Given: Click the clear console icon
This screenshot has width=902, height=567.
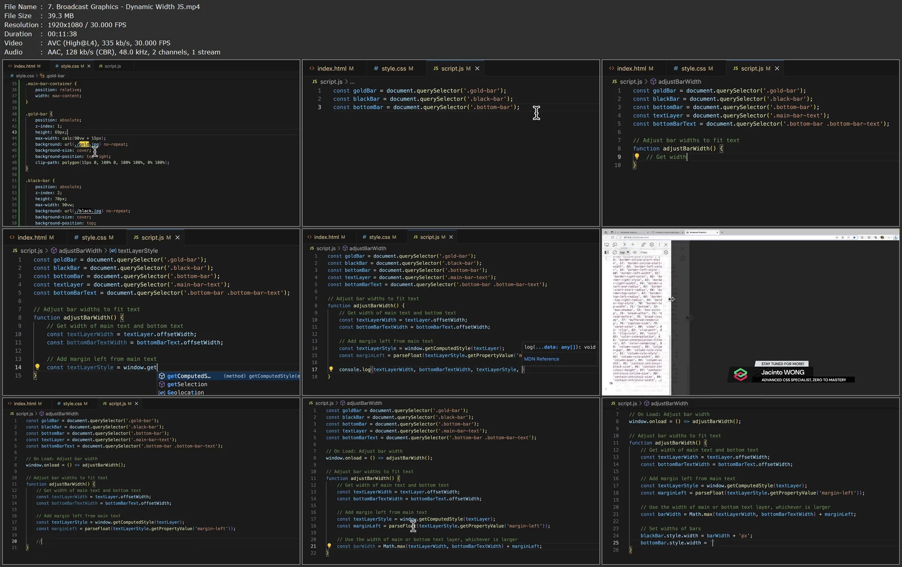Looking at the screenshot, I should click(x=614, y=253).
